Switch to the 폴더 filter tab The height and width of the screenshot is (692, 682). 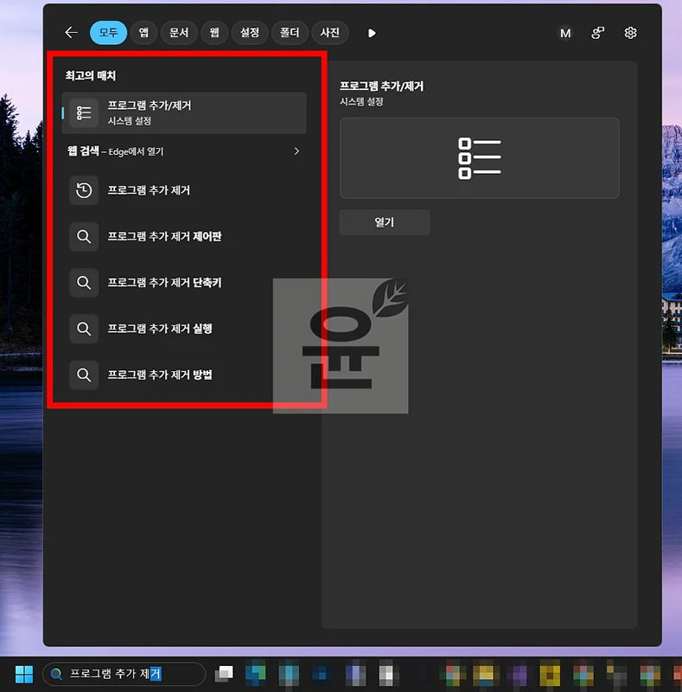point(290,33)
